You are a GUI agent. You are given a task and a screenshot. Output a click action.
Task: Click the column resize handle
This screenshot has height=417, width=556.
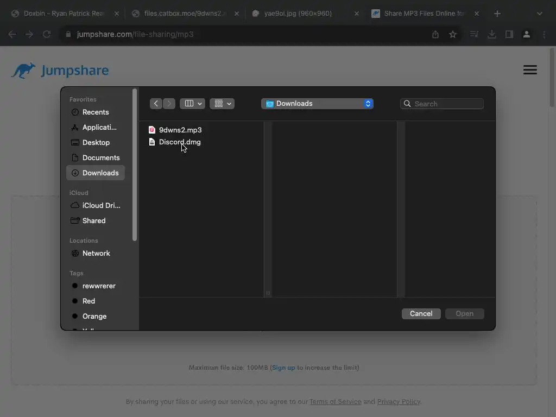tap(268, 293)
